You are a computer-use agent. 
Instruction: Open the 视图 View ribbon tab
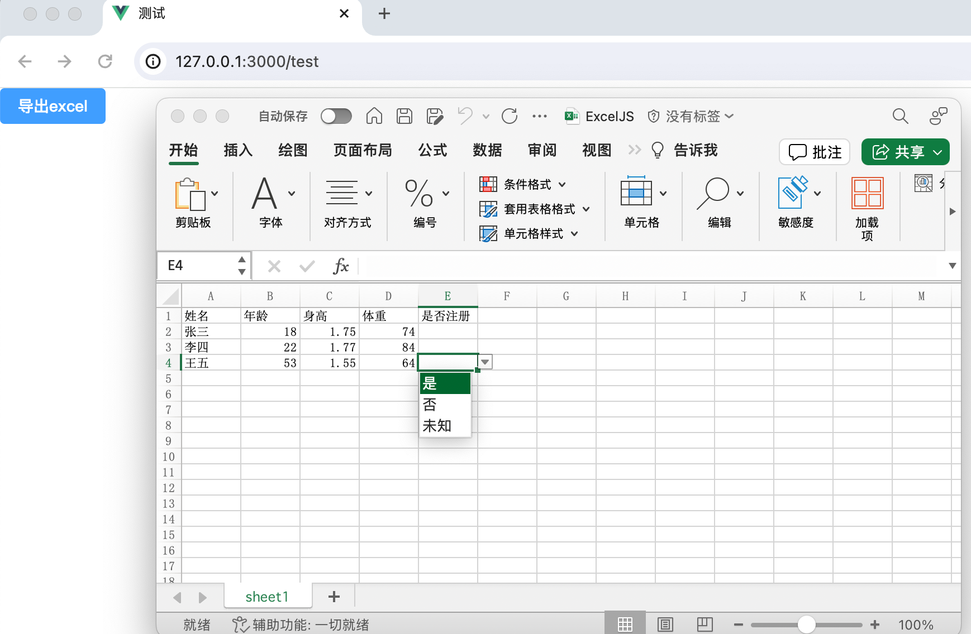pyautogui.click(x=597, y=150)
